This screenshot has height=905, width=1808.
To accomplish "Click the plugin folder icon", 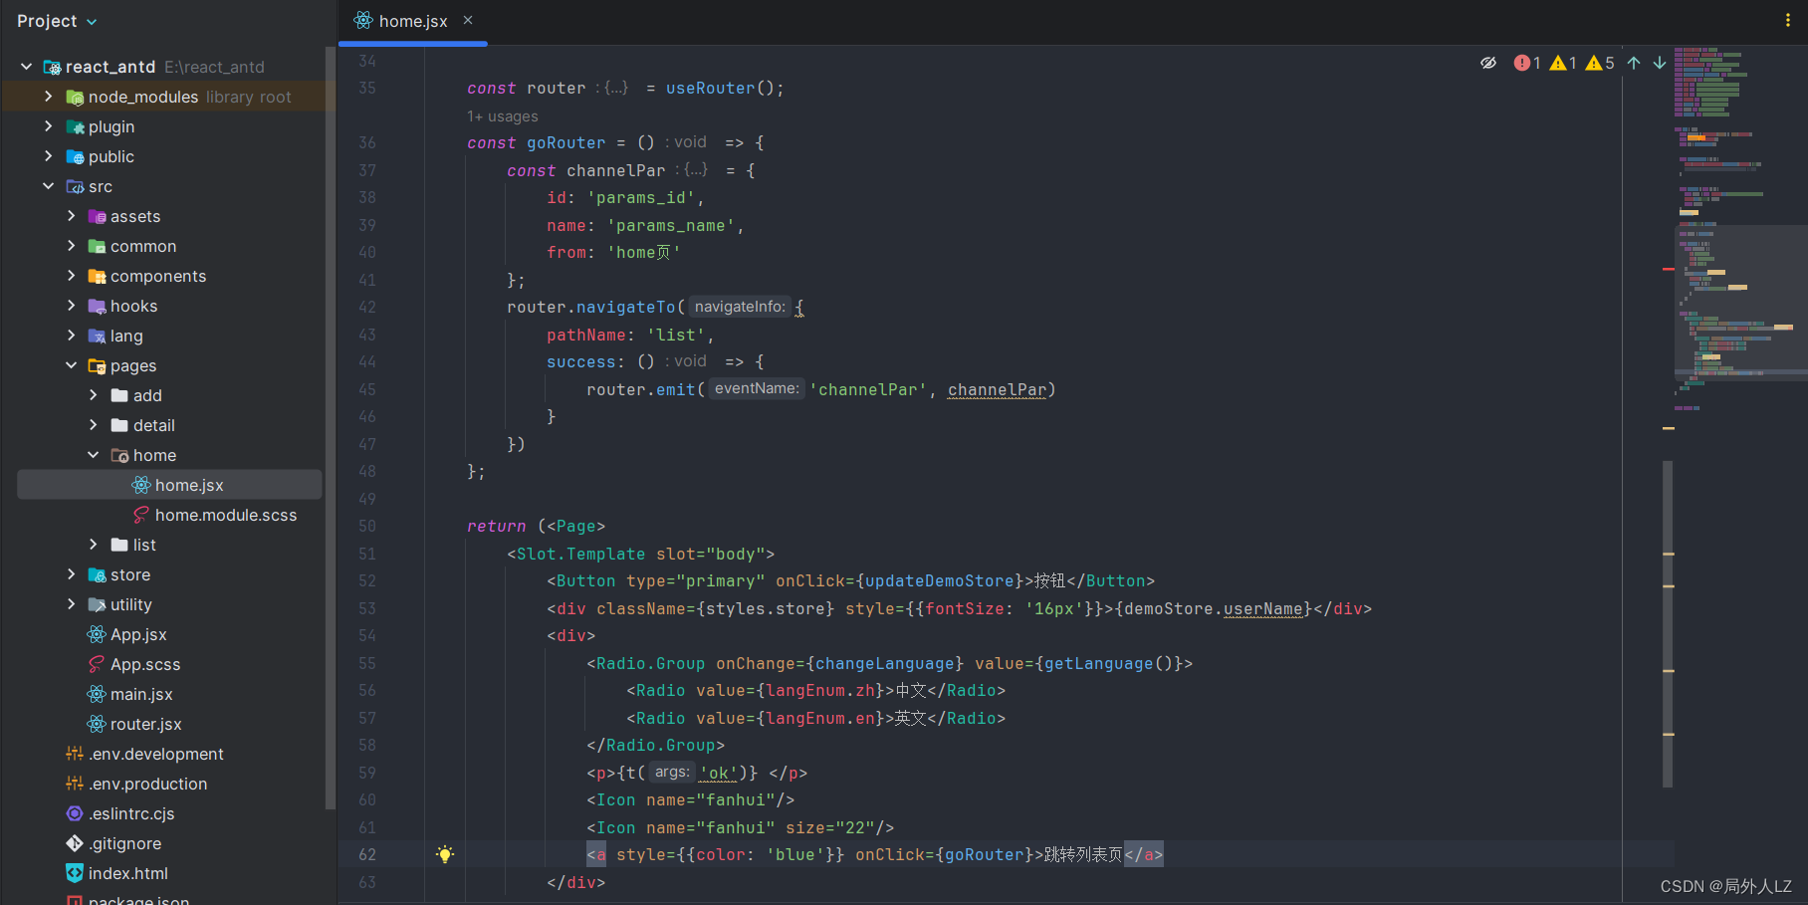I will 75,126.
